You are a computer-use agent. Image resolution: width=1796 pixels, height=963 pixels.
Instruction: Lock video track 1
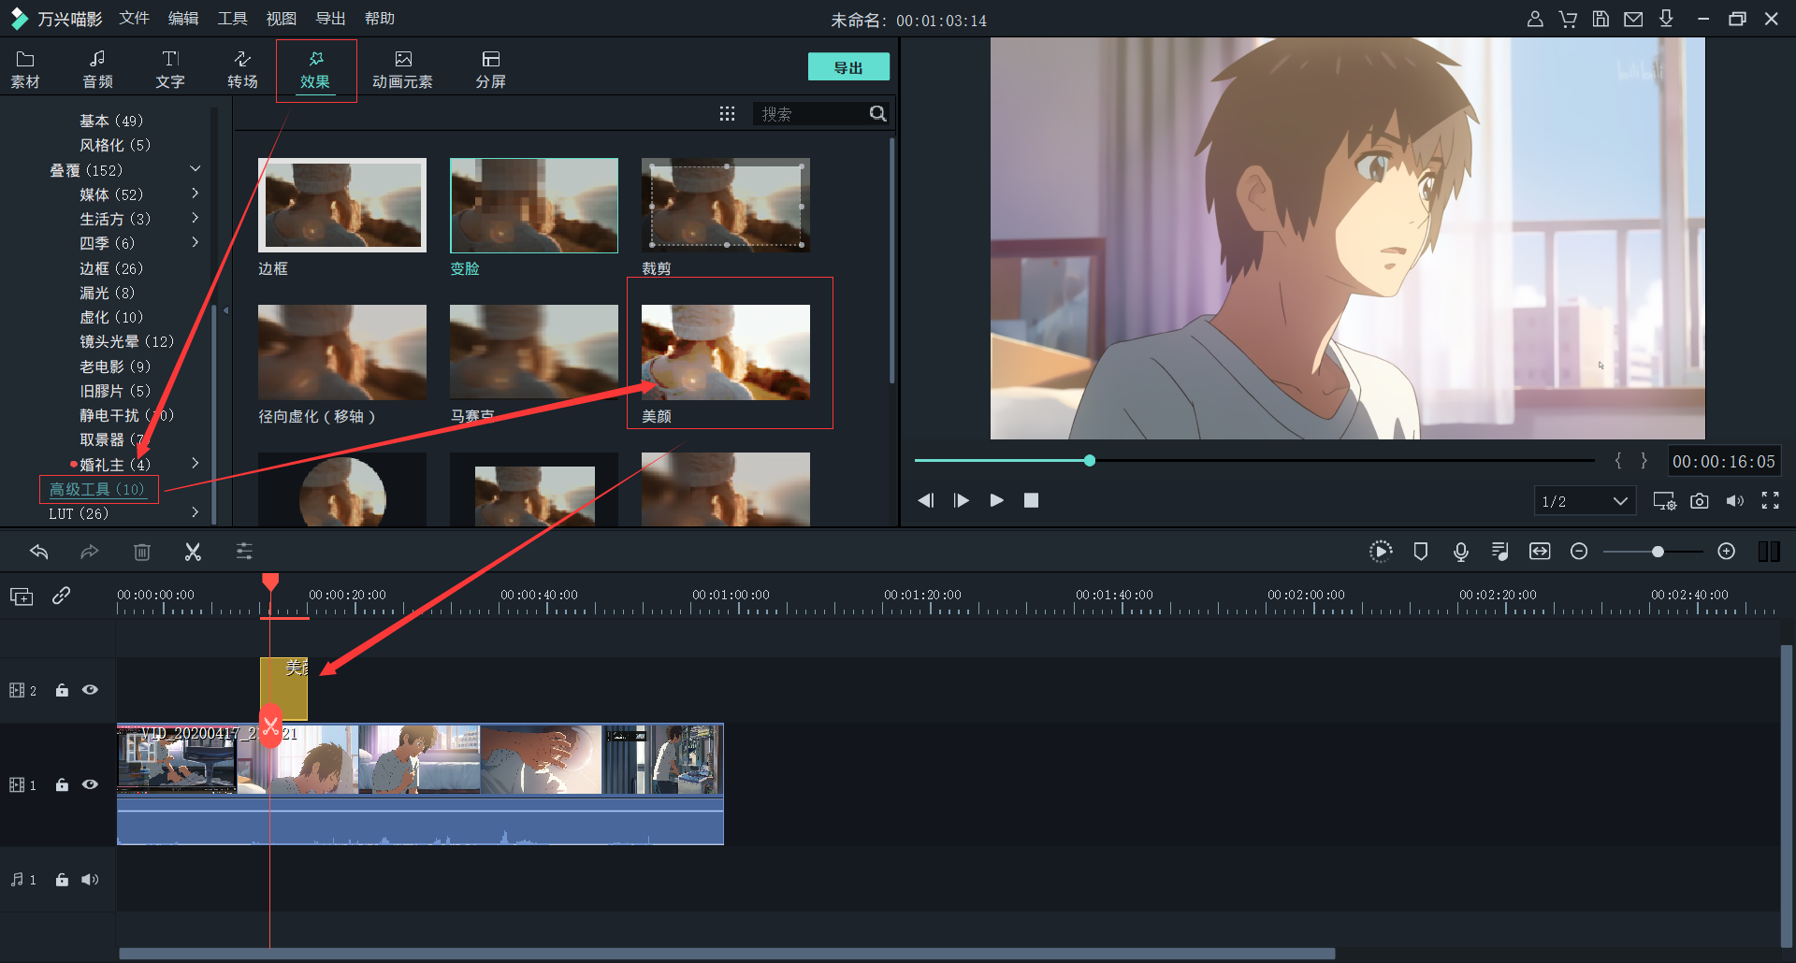62,784
